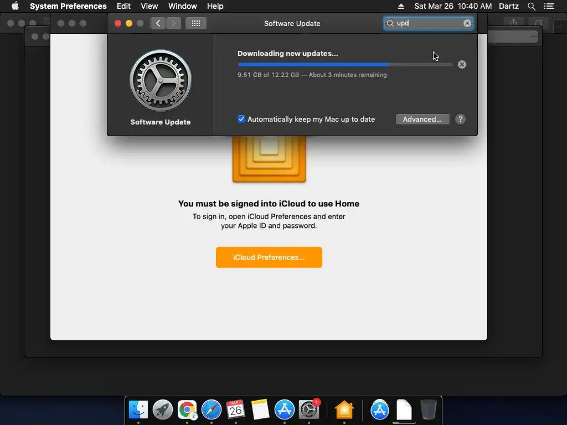Click the Home app tile in the background window

[x=269, y=159]
